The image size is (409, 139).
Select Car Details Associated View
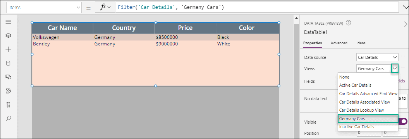click(368, 102)
